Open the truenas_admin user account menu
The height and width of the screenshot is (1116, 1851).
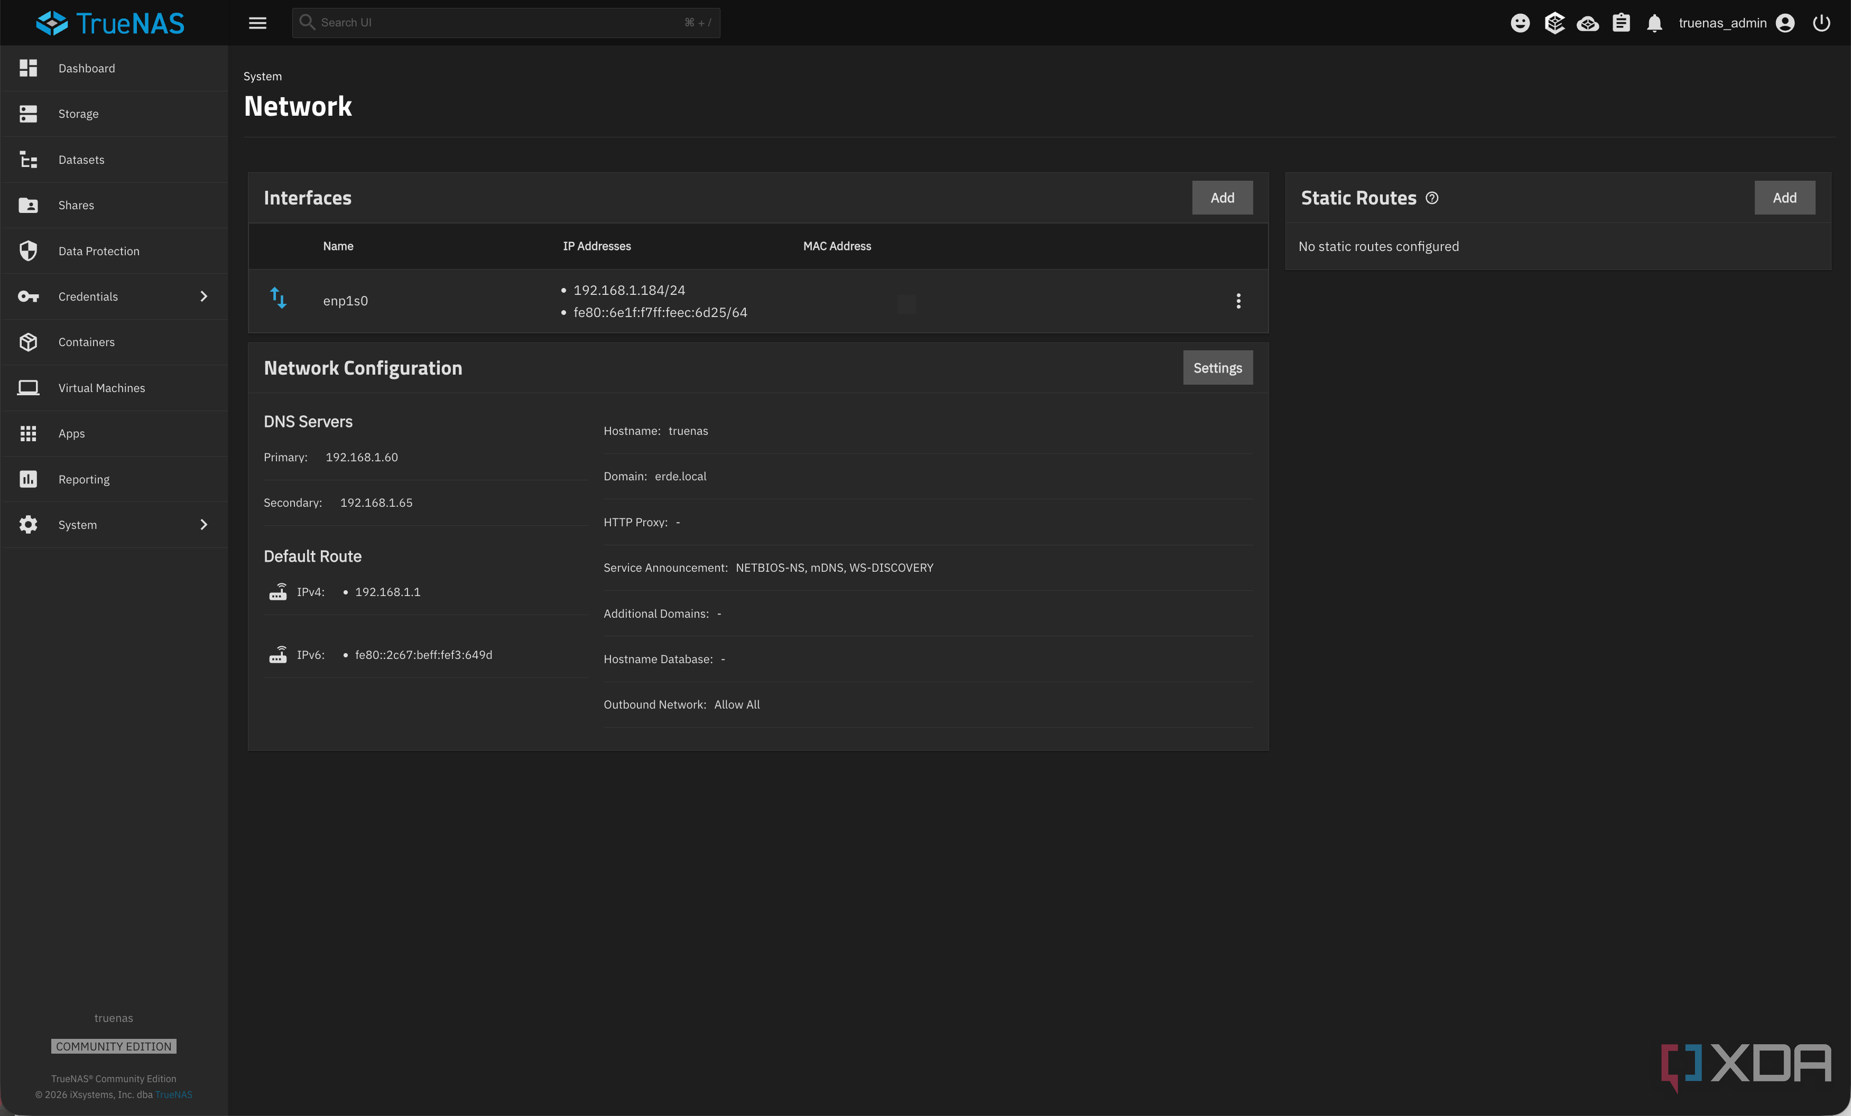pos(1736,23)
